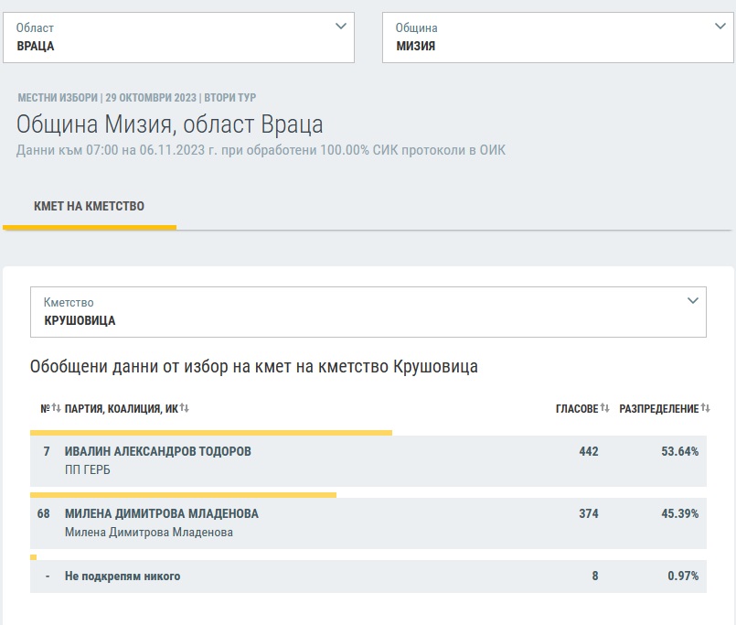Image resolution: width=736 pixels, height=625 pixels.
Task: Click the yellow bar above Младенова's result
Action: pyautogui.click(x=183, y=495)
